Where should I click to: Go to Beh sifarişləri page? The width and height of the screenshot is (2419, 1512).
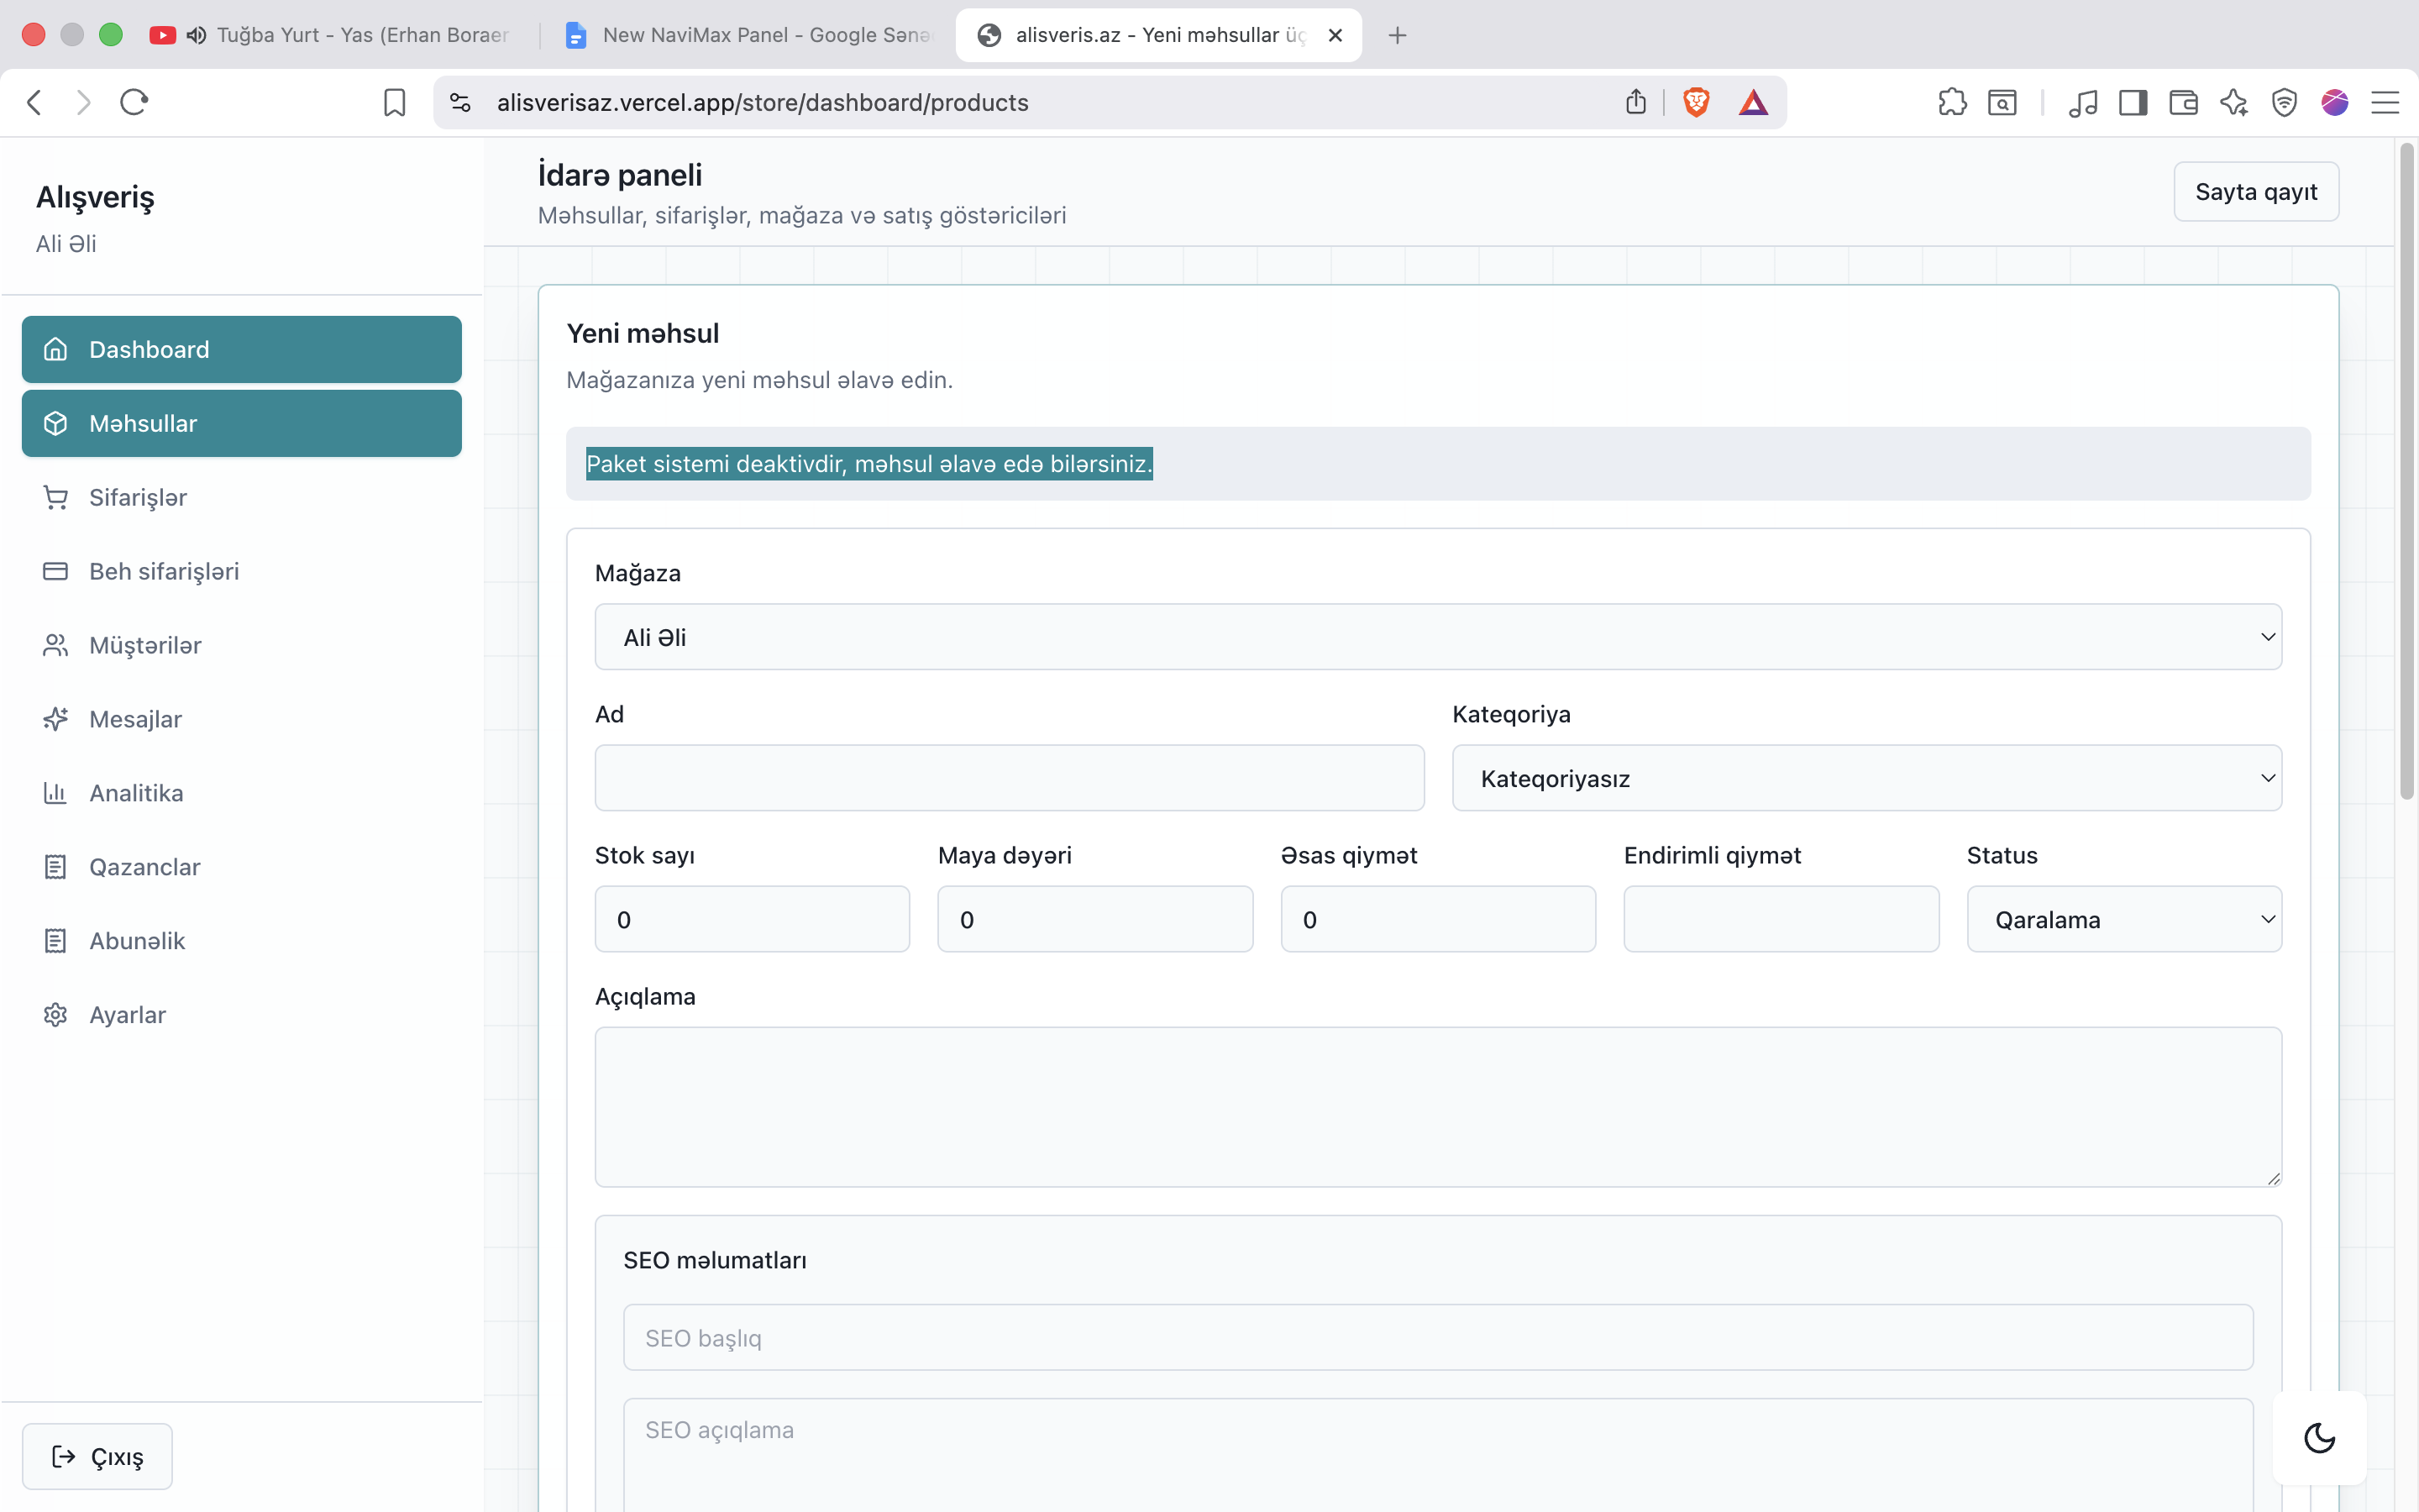point(242,571)
